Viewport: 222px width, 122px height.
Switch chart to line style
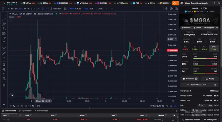click(39, 9)
